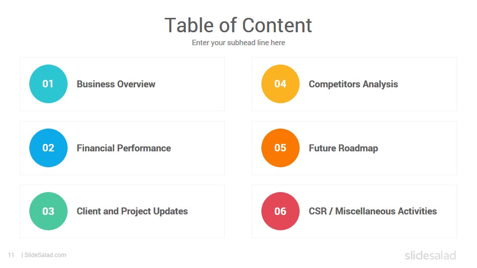477x268 pixels.
Task: Click the subhead line placeholder text
Action: point(238,43)
